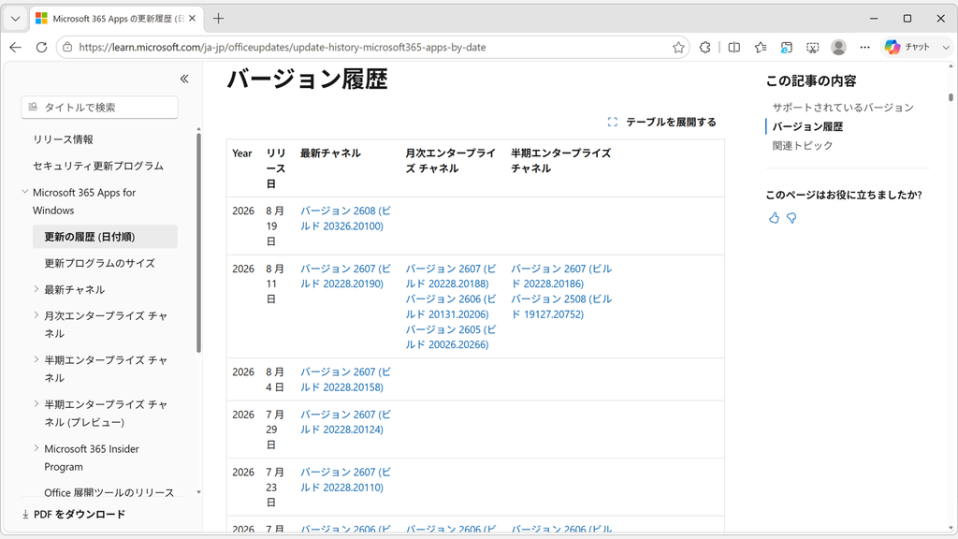Viewport: 958px width, 539px height.
Task: Add this page to favorites star
Action: coord(678,47)
